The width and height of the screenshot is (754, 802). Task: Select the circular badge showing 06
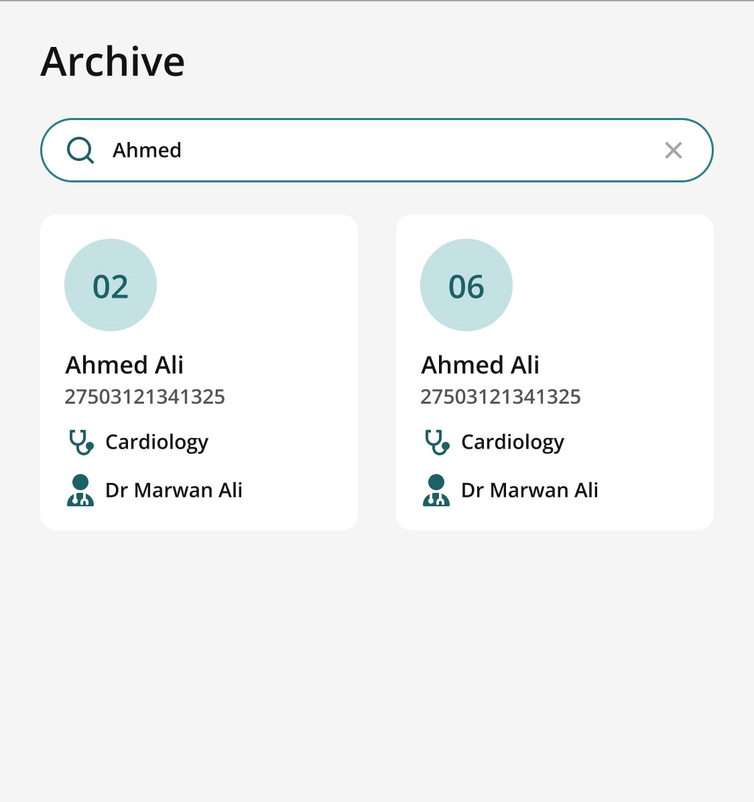[x=466, y=285]
